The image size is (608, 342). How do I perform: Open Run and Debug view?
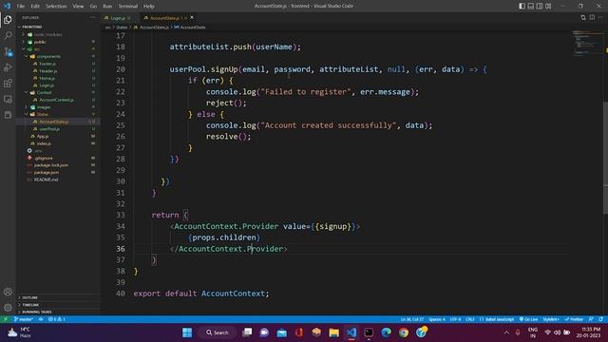pos(8,67)
